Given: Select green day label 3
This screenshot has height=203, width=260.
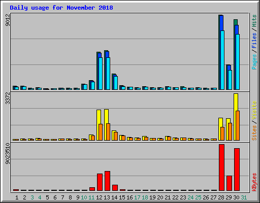Looking at the screenshot, I should [x=32, y=197].
